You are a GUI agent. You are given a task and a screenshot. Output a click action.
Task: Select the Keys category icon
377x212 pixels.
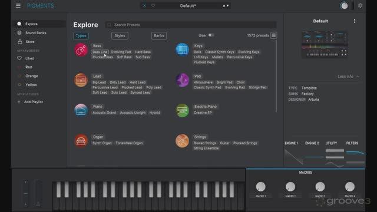pyautogui.click(x=182, y=49)
